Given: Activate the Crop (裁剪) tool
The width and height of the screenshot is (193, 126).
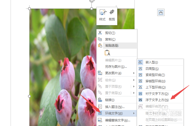Looking at the screenshot, I should point(112,15).
